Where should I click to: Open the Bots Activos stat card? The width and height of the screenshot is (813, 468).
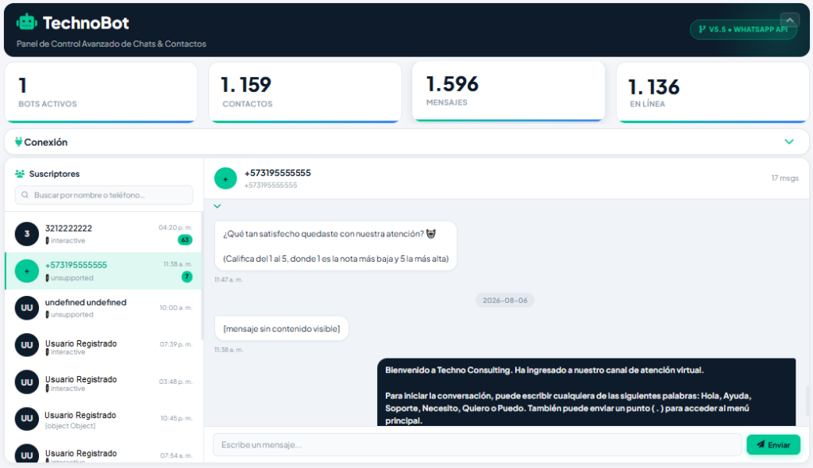point(101,93)
